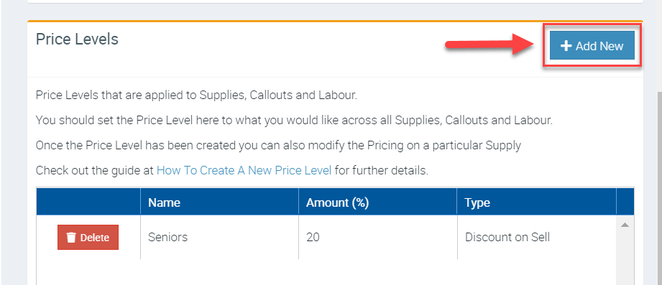Click the empty table area below the Seniors row

[326, 272]
